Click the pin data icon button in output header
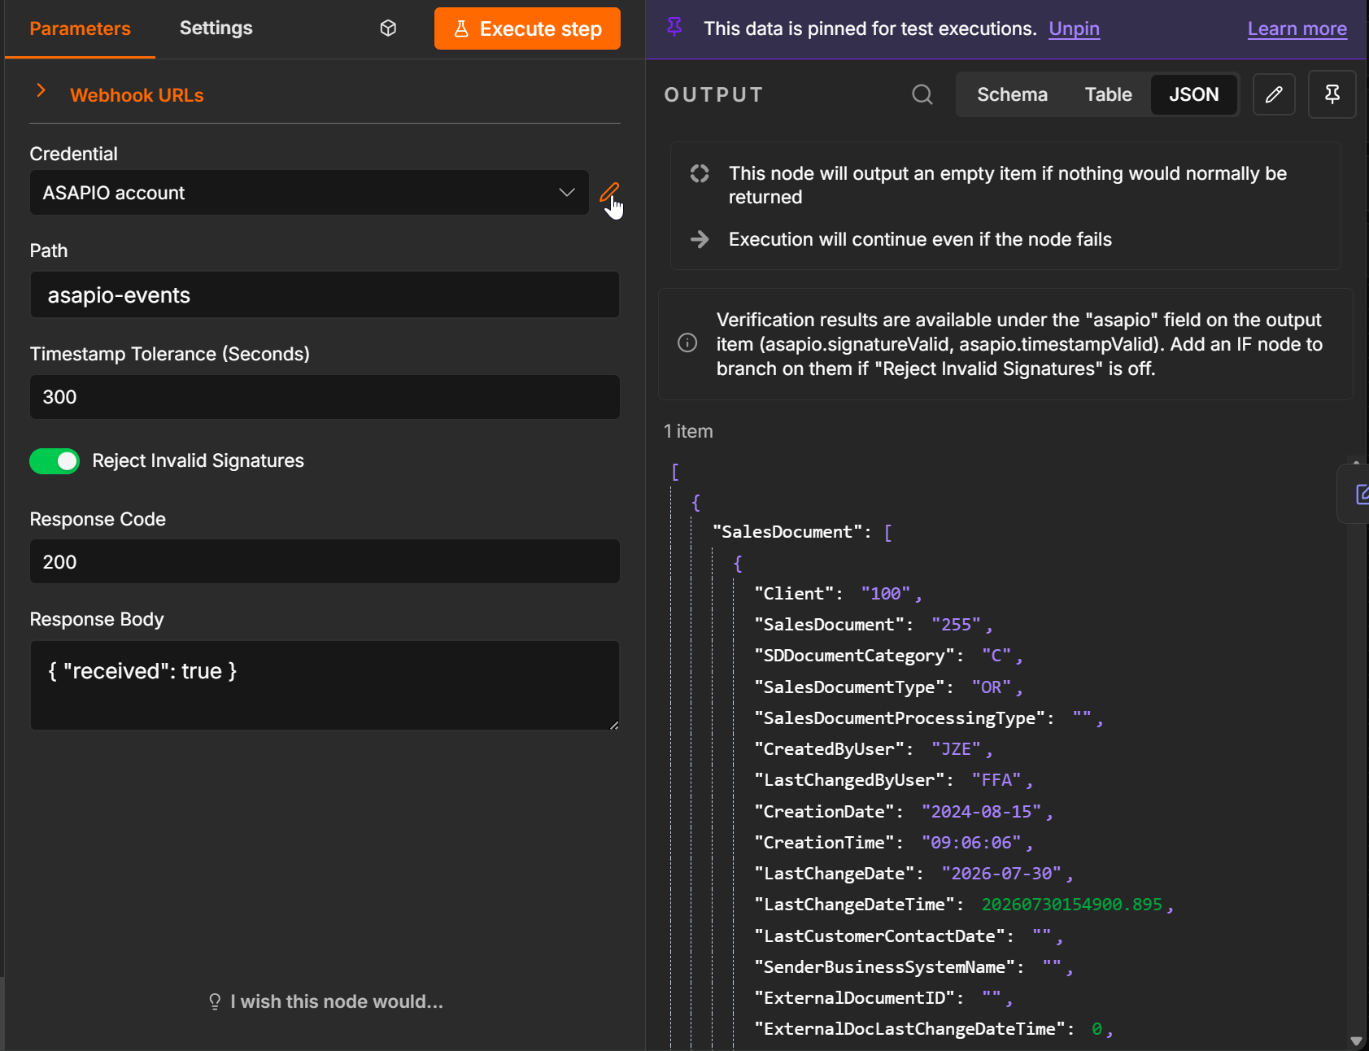Screen dimensions: 1369x1051 (1332, 94)
